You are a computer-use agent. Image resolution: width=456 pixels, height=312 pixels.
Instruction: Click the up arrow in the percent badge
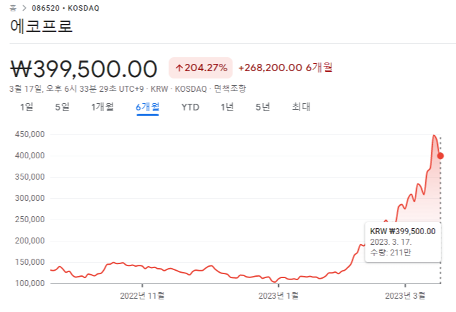179,68
